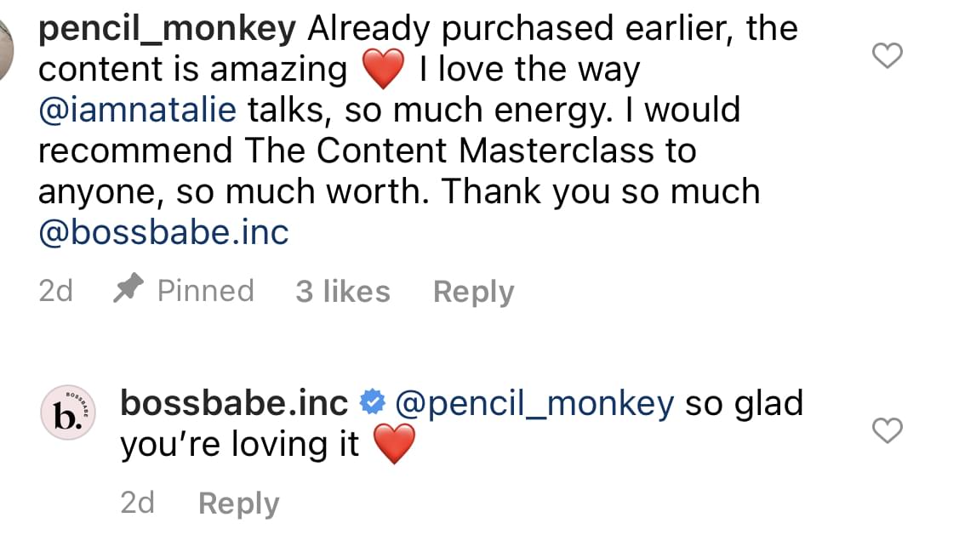
Task: Click the red heart emoji after "loving it"
Action: coord(394,446)
